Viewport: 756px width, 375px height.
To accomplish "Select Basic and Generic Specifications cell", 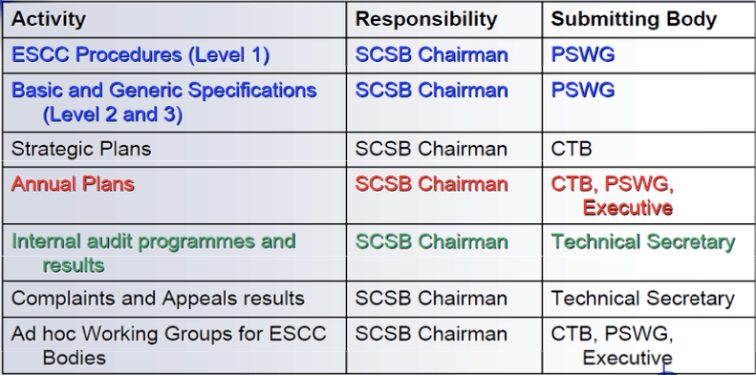I will pyautogui.click(x=174, y=102).
